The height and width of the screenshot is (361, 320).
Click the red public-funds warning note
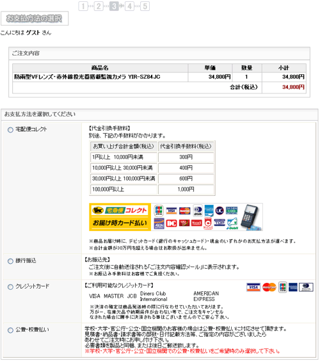182,351
